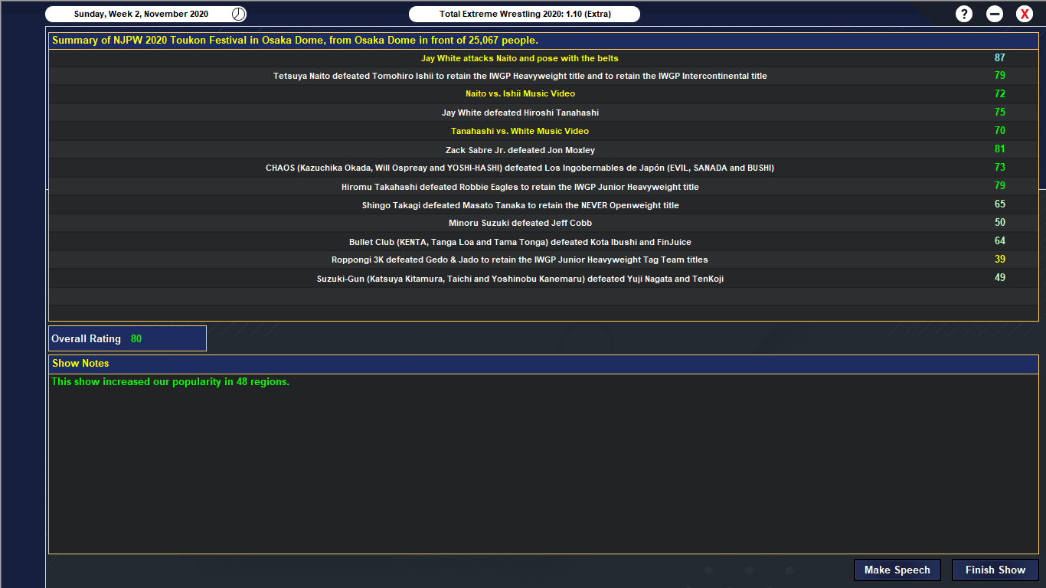The image size is (1046, 588).
Task: Click the Show Notes header
Action: 544,363
